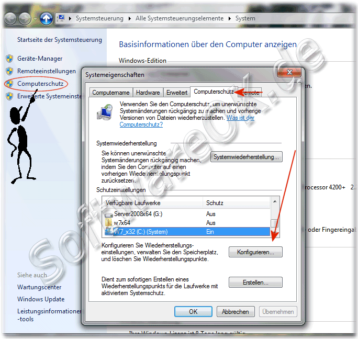Click Systemsteuerung in the breadcrumb
The image size is (358, 339).
coord(99,18)
